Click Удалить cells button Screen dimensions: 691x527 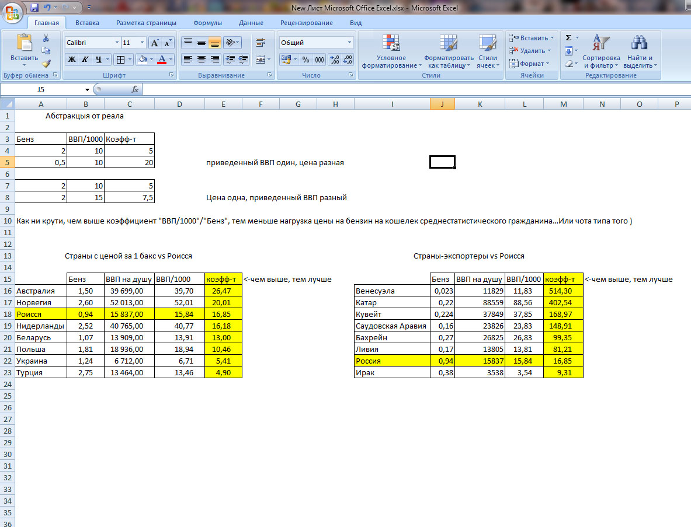click(530, 51)
